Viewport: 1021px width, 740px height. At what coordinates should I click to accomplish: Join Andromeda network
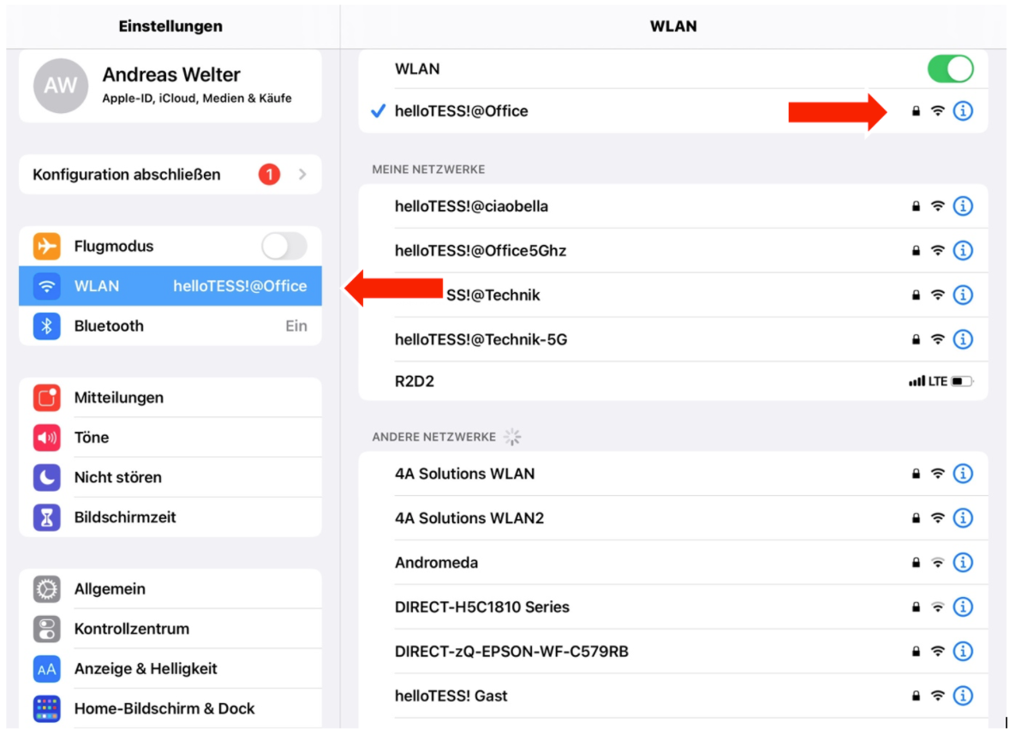click(673, 563)
